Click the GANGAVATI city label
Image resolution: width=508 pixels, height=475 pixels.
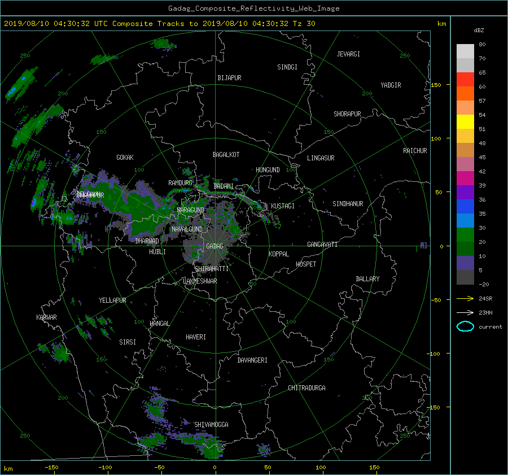(x=322, y=245)
